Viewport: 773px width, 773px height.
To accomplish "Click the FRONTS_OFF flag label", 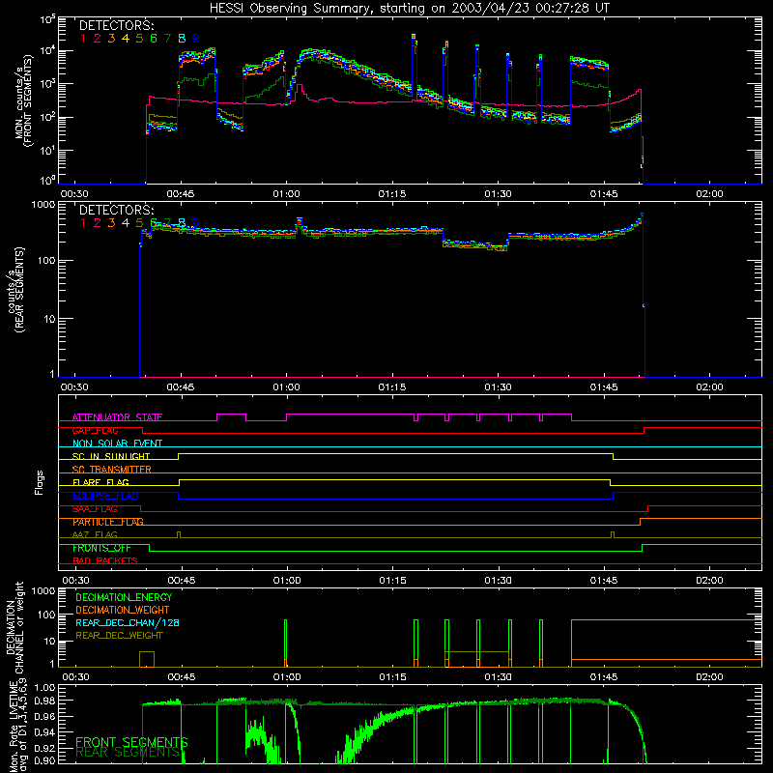I will click(101, 548).
